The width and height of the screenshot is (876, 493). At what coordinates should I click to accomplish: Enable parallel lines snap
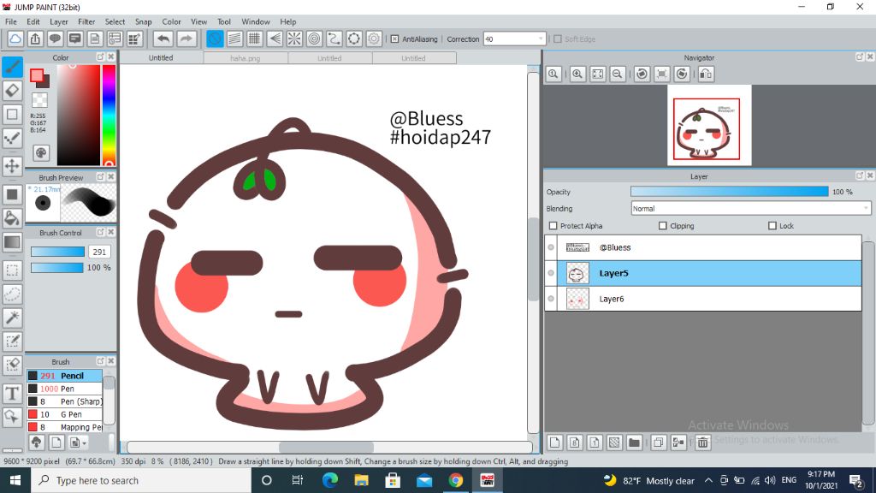(234, 39)
